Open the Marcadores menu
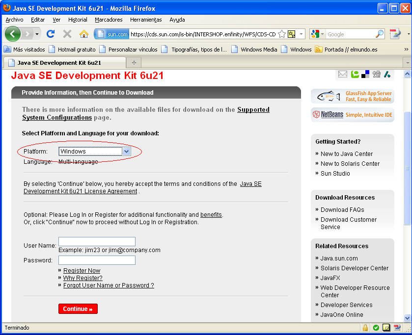The image size is (412, 335). point(109,20)
